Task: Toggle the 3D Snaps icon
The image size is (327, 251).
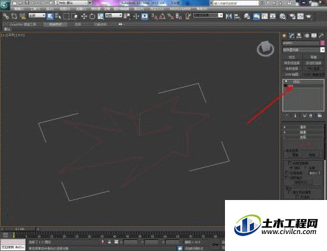Action: pyautogui.click(x=154, y=16)
